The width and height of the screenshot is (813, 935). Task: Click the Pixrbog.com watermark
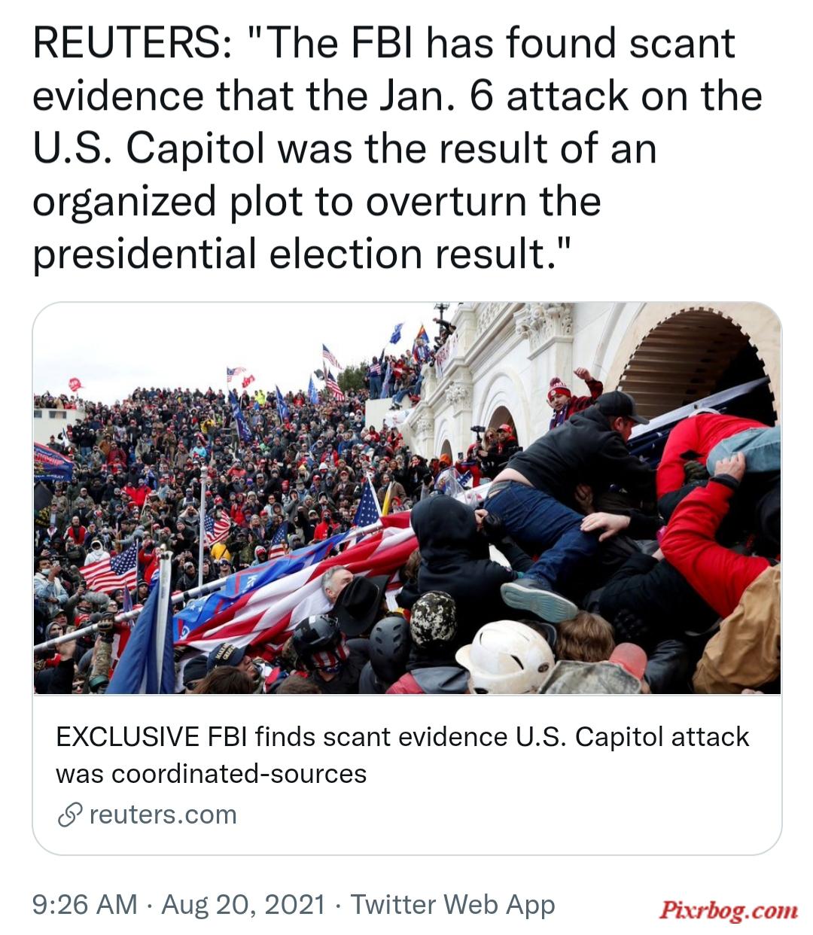(729, 910)
